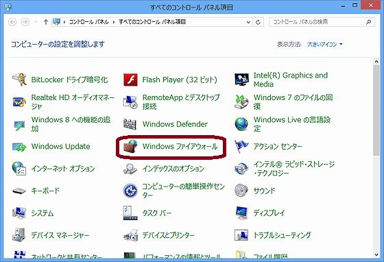Click the システム computer icon
The height and width of the screenshot is (262, 384).
19,213
